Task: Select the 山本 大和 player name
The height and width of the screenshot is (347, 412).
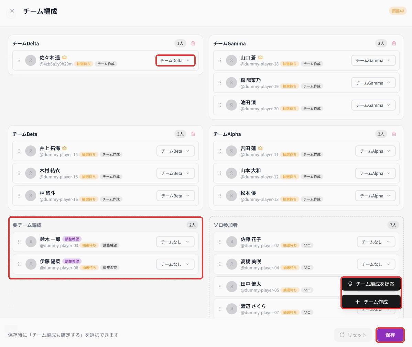Action: coord(250,171)
